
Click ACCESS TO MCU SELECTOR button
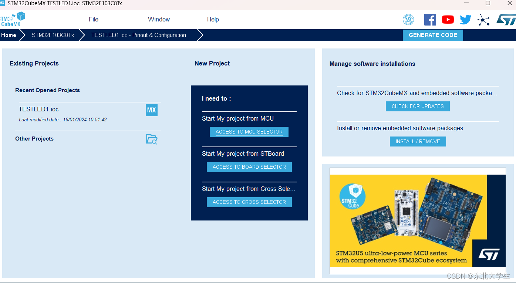249,132
